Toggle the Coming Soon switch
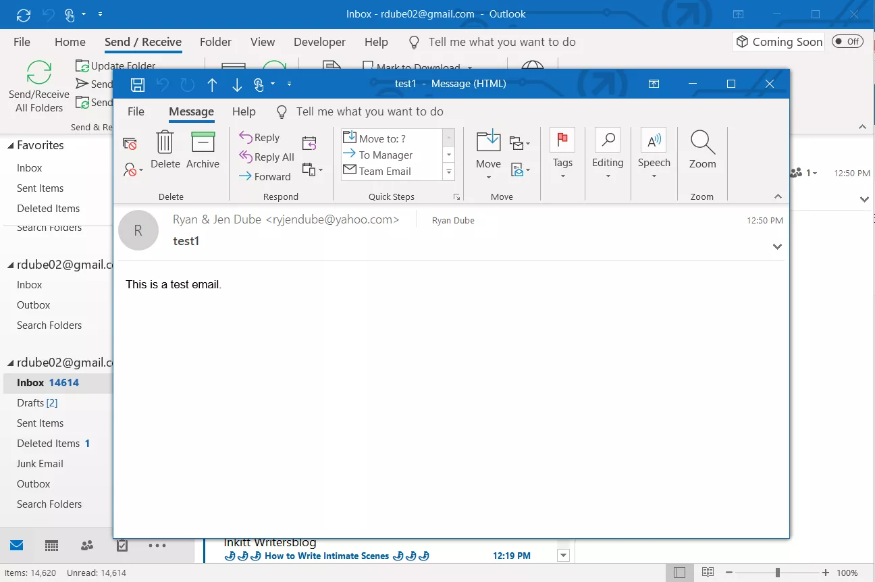Image resolution: width=875 pixels, height=582 pixels. click(x=847, y=42)
